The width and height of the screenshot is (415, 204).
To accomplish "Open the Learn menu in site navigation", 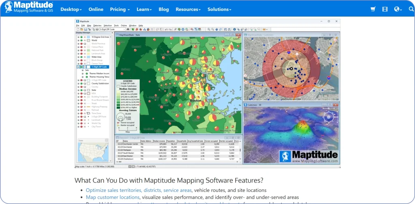I will coord(144,9).
